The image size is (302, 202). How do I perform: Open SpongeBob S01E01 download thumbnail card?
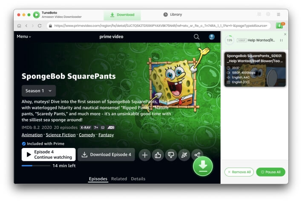point(255,69)
